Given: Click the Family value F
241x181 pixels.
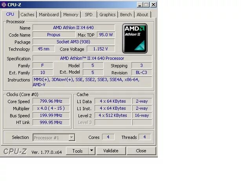Looking at the screenshot, I should coord(43,65).
